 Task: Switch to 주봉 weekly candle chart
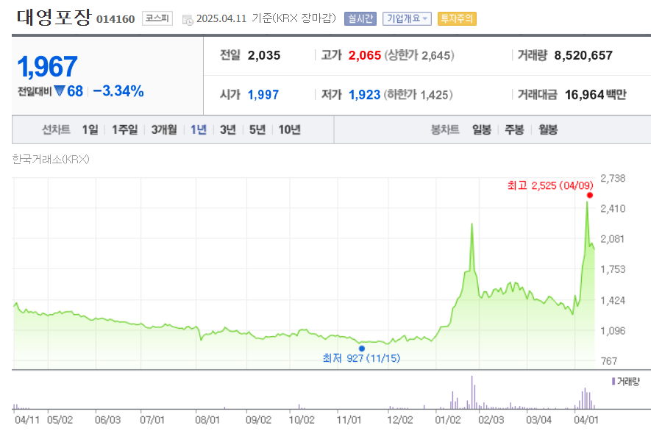pos(514,129)
